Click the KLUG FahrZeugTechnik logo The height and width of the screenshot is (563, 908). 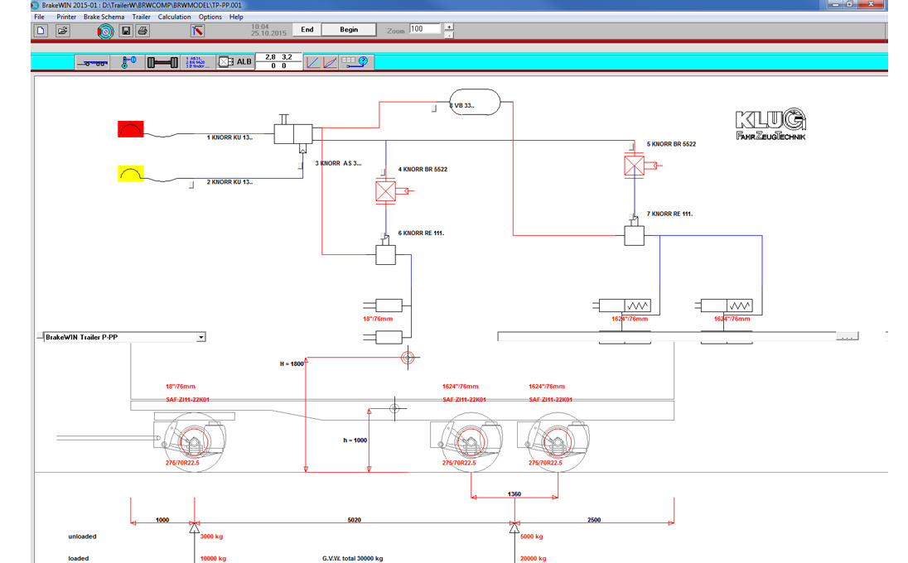[770, 124]
